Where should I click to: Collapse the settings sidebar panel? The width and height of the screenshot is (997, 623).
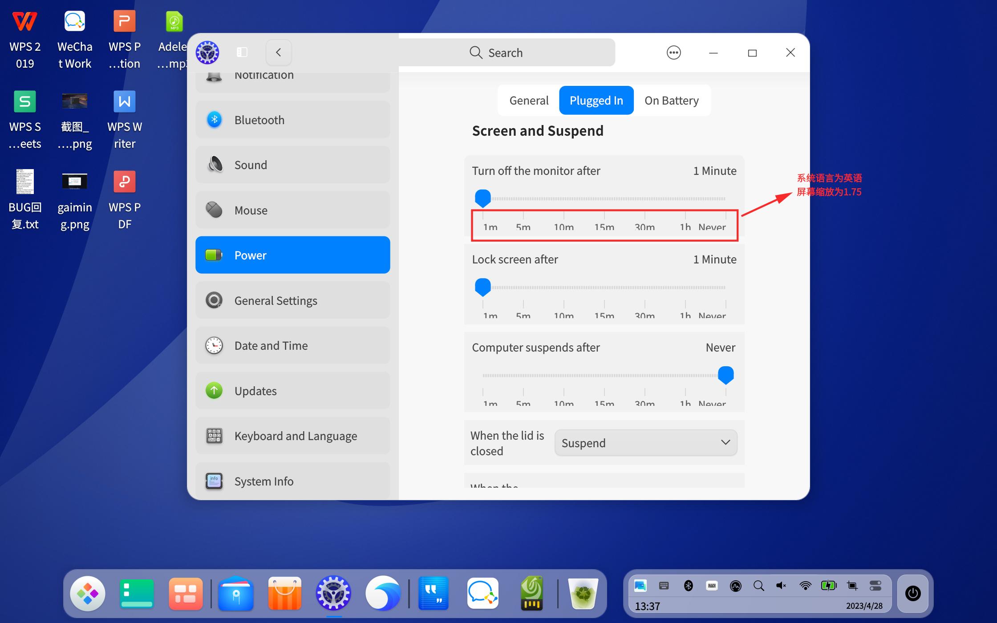coord(242,52)
